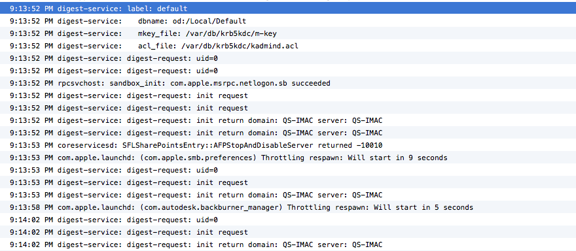Select the com.apple.smb.preferences throttling respawn line
Image resolution: width=576 pixels, height=251 pixels.
(288, 158)
